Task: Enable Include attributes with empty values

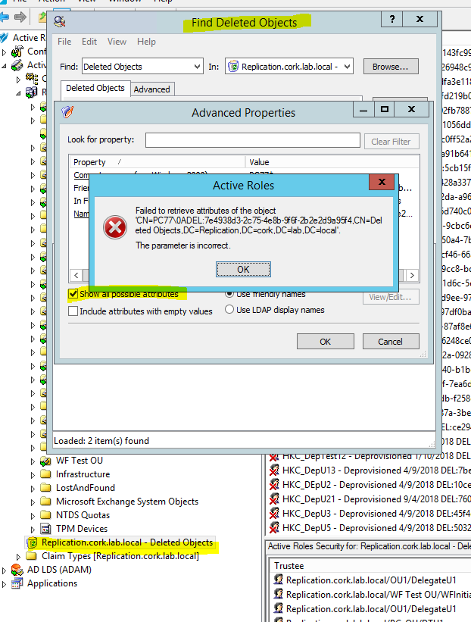Action: [73, 311]
